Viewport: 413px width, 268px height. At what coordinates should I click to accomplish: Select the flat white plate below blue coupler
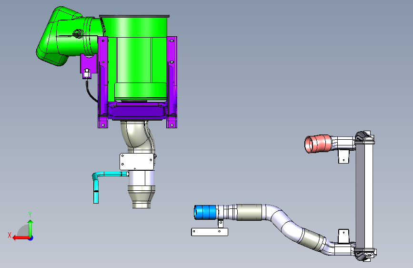click(x=210, y=232)
